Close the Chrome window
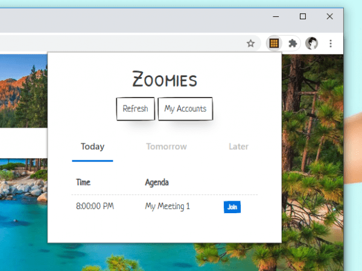Image resolution: width=362 pixels, height=271 pixels. click(329, 17)
